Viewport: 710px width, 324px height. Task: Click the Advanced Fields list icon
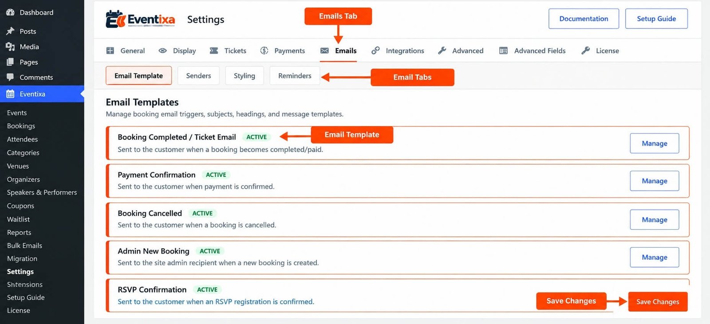[503, 51]
